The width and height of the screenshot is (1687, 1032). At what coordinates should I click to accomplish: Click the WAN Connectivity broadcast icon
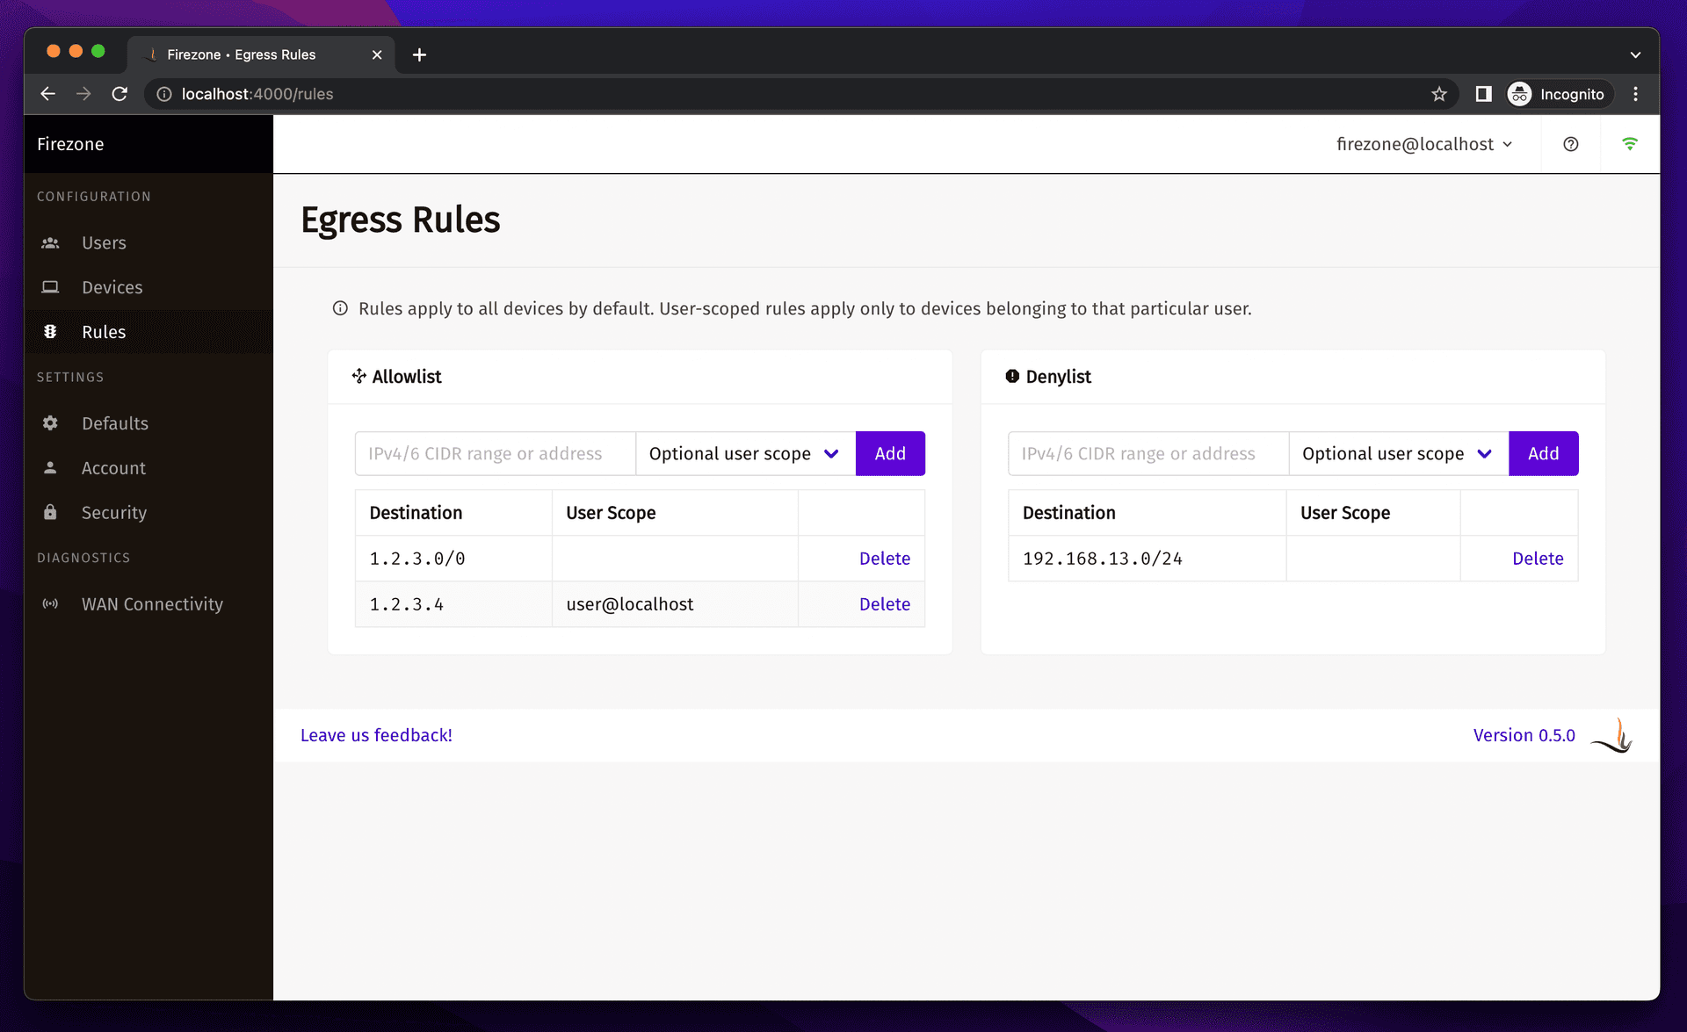coord(50,603)
